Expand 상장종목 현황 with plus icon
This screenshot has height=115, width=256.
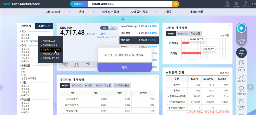coord(229,70)
